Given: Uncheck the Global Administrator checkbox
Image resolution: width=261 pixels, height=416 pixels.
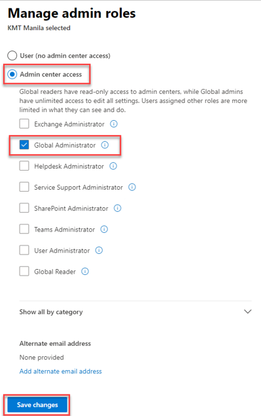Looking at the screenshot, I should 24,145.
